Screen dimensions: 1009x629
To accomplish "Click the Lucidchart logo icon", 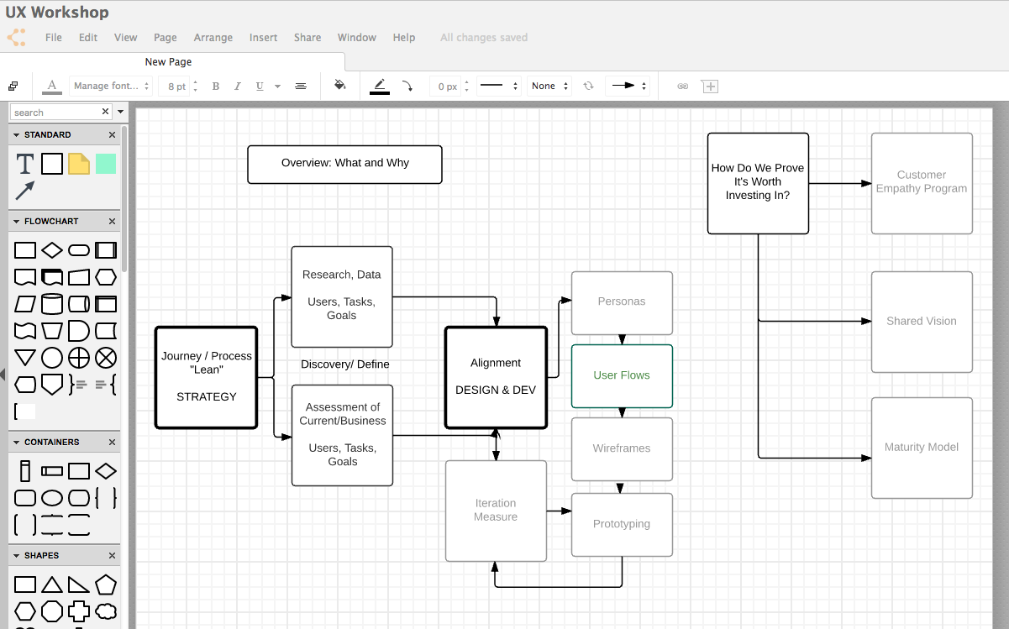I will coord(16,38).
